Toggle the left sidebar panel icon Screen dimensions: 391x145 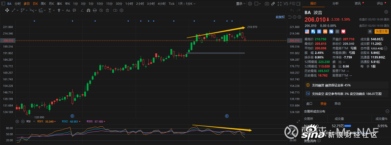pos(3,4)
